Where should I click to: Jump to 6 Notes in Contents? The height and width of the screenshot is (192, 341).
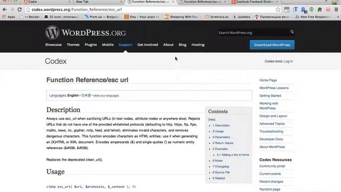click(217, 161)
